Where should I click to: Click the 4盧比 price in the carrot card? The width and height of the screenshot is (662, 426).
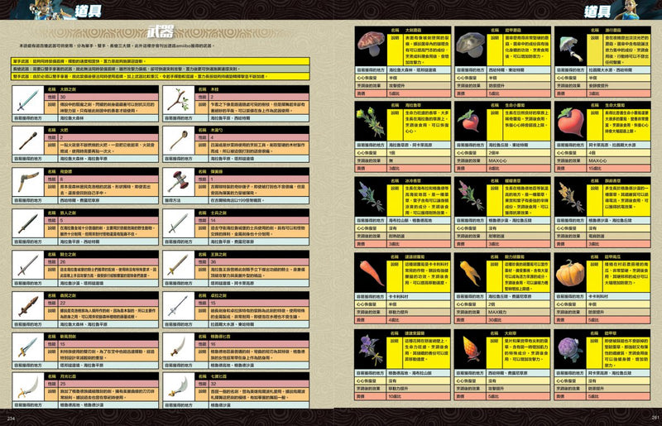[394, 320]
